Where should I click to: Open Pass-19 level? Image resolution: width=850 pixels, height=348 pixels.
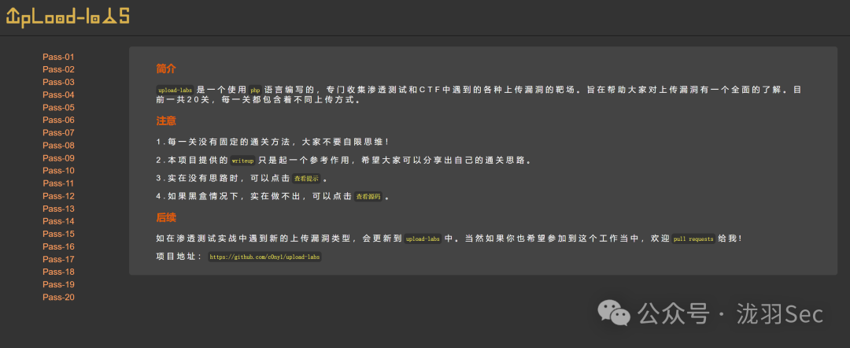click(x=58, y=284)
